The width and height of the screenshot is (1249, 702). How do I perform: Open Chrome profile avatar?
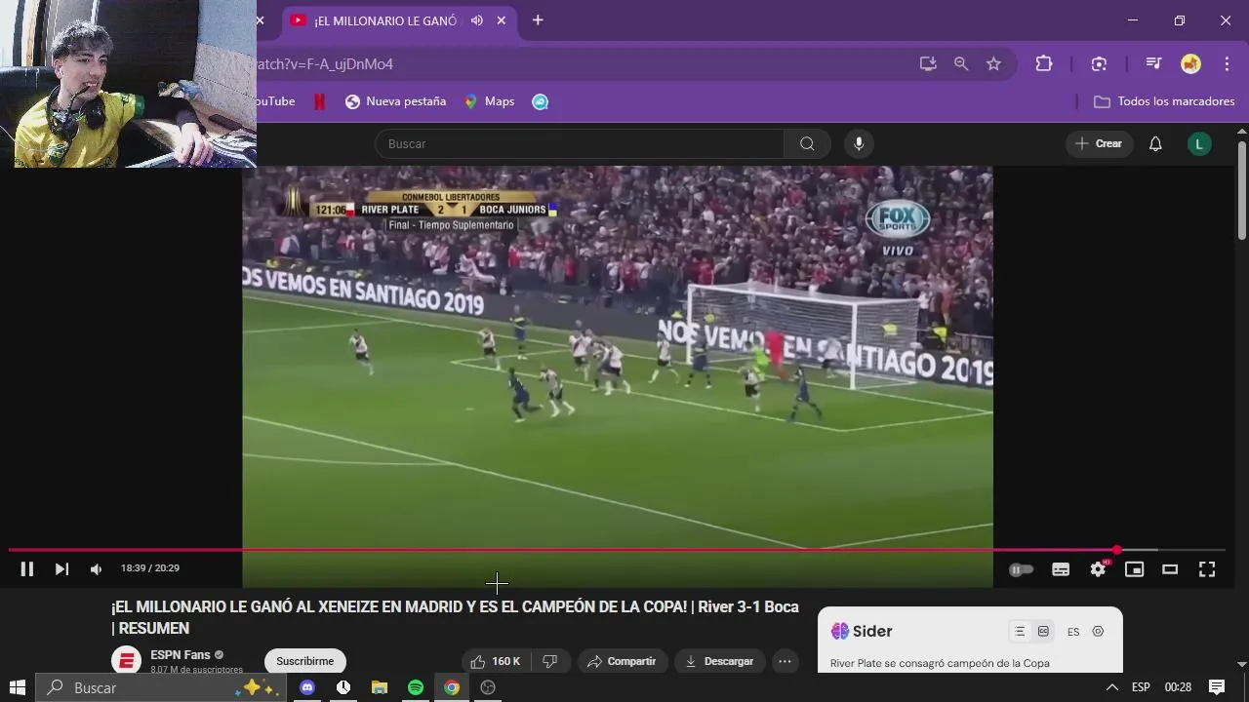(1190, 63)
